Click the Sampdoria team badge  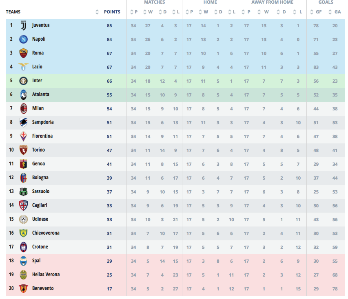[x=23, y=122]
